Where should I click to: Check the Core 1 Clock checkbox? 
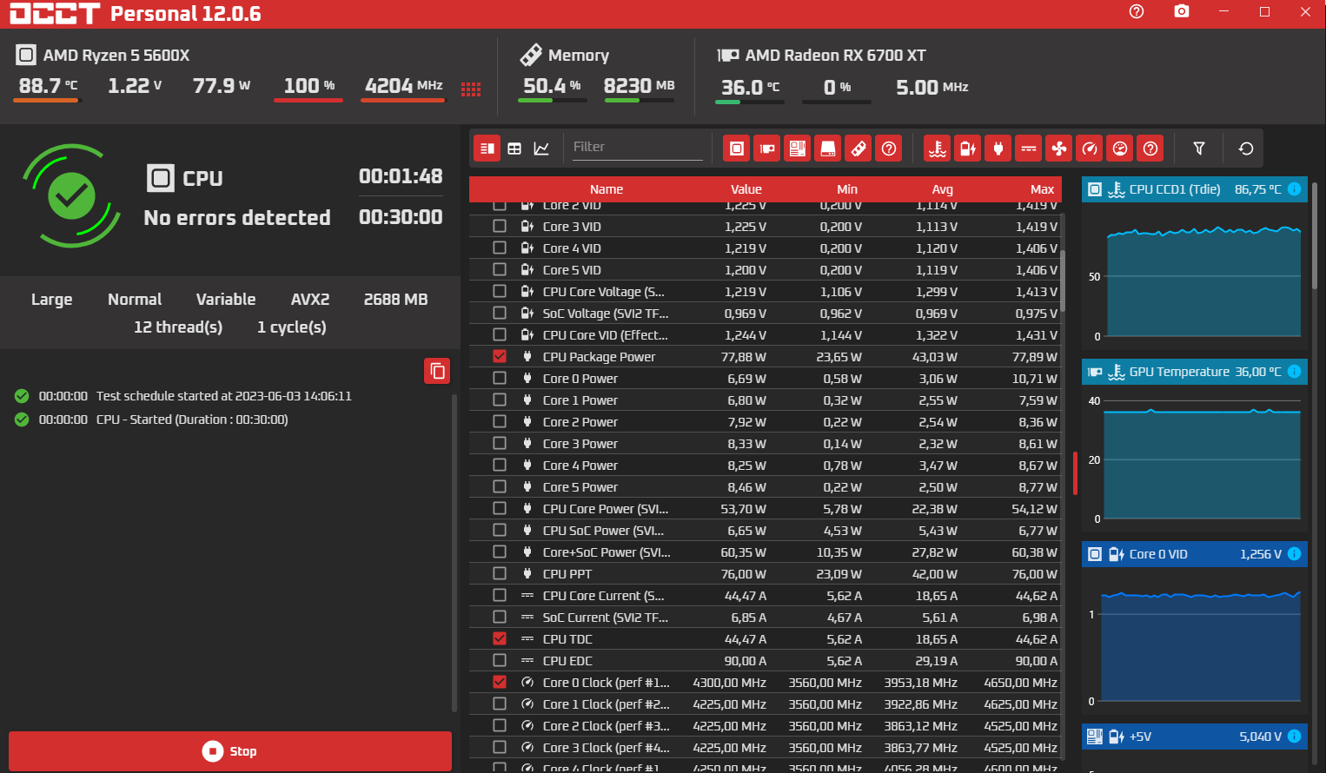point(500,704)
